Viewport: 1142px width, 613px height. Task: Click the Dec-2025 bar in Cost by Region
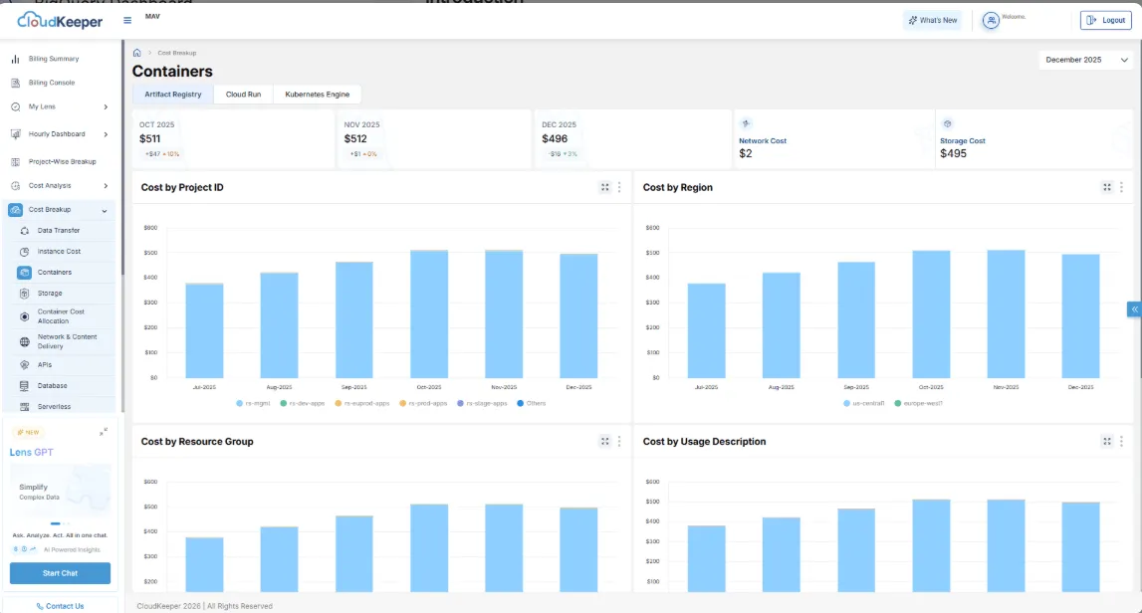pos(1080,316)
